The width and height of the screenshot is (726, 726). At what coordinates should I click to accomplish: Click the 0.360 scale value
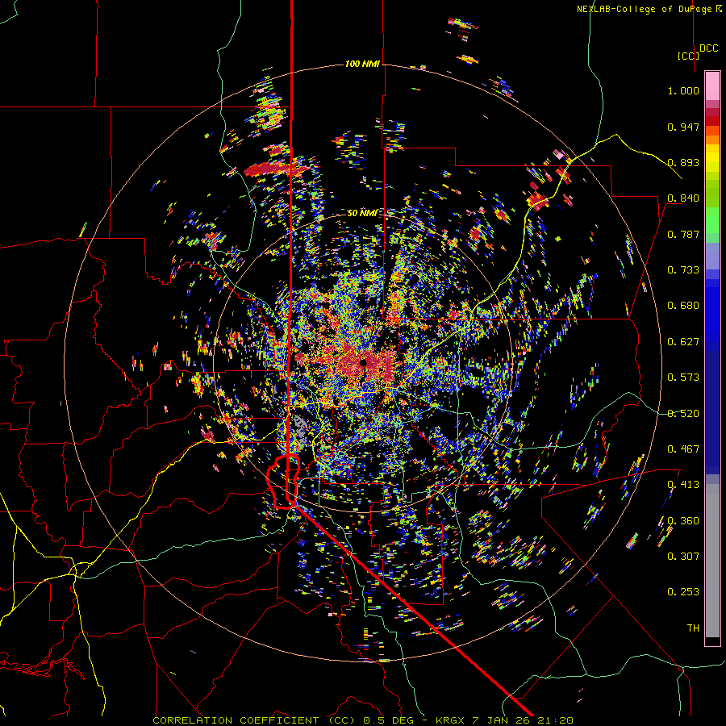tap(683, 521)
